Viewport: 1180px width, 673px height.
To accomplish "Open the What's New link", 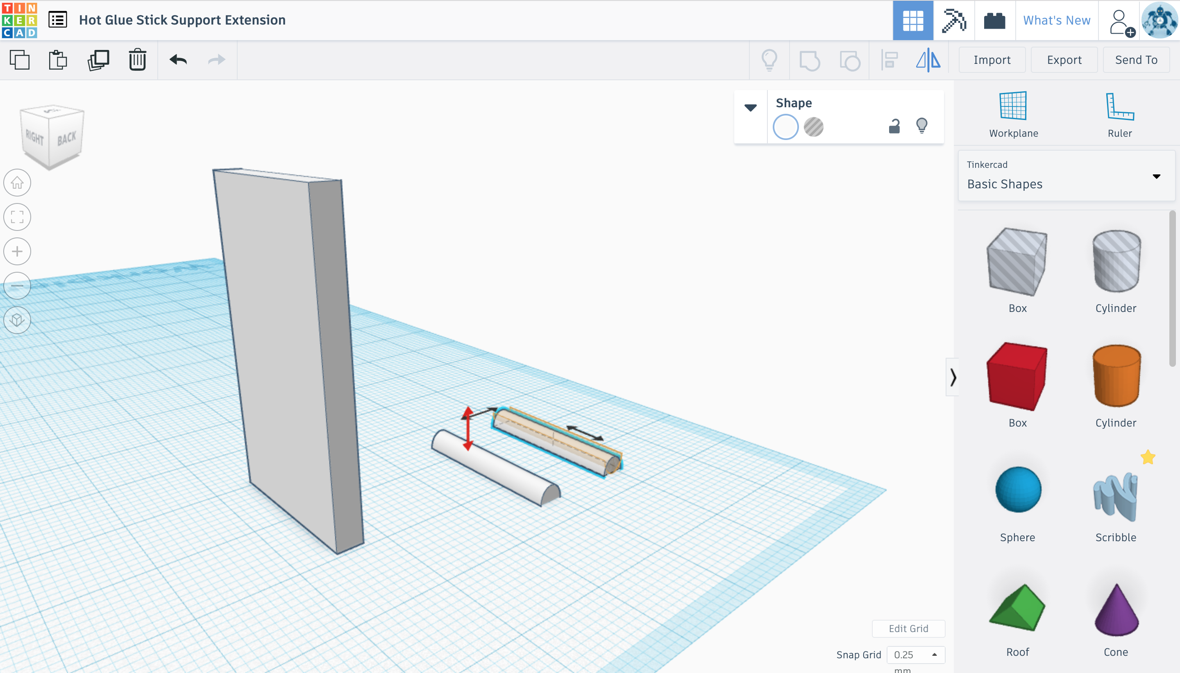I will pyautogui.click(x=1057, y=20).
